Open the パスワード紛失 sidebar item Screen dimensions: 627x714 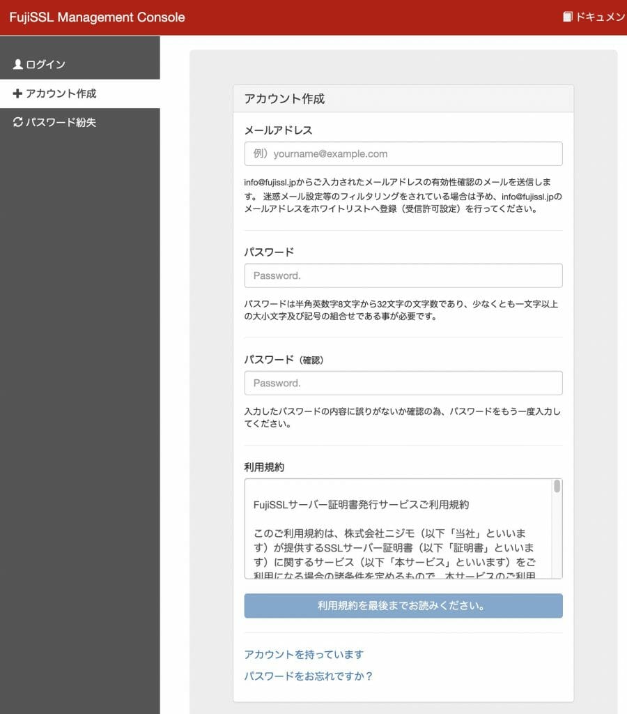coord(80,123)
